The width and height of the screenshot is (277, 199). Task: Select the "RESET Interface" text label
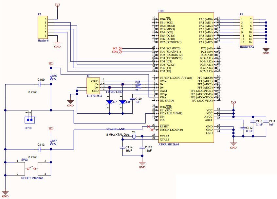coord(32,178)
